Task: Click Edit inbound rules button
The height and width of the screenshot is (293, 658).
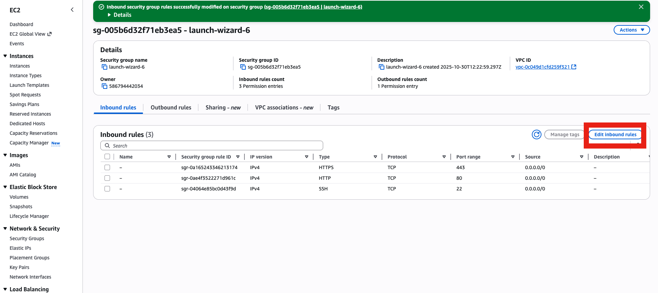Action: 615,134
